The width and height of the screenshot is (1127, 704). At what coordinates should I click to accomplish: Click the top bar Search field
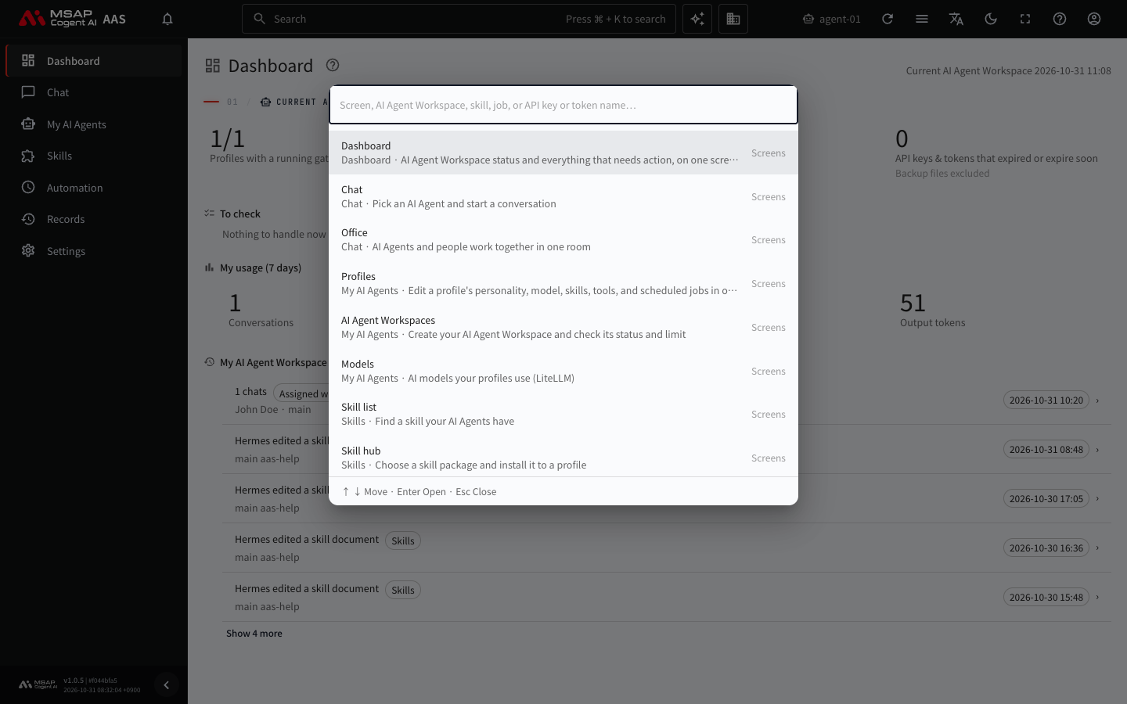459,19
